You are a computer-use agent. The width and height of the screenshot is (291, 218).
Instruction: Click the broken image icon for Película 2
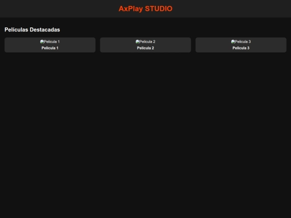(137, 41)
